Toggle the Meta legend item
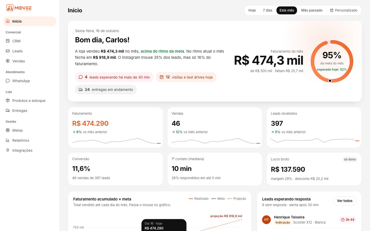The width and height of the screenshot is (370, 231). [218, 199]
